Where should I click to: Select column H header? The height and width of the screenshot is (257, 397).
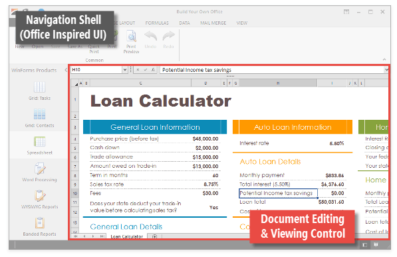tap(278, 83)
